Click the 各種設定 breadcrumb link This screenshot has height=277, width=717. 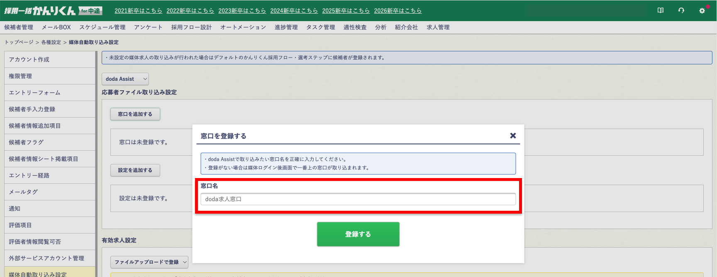coord(51,42)
